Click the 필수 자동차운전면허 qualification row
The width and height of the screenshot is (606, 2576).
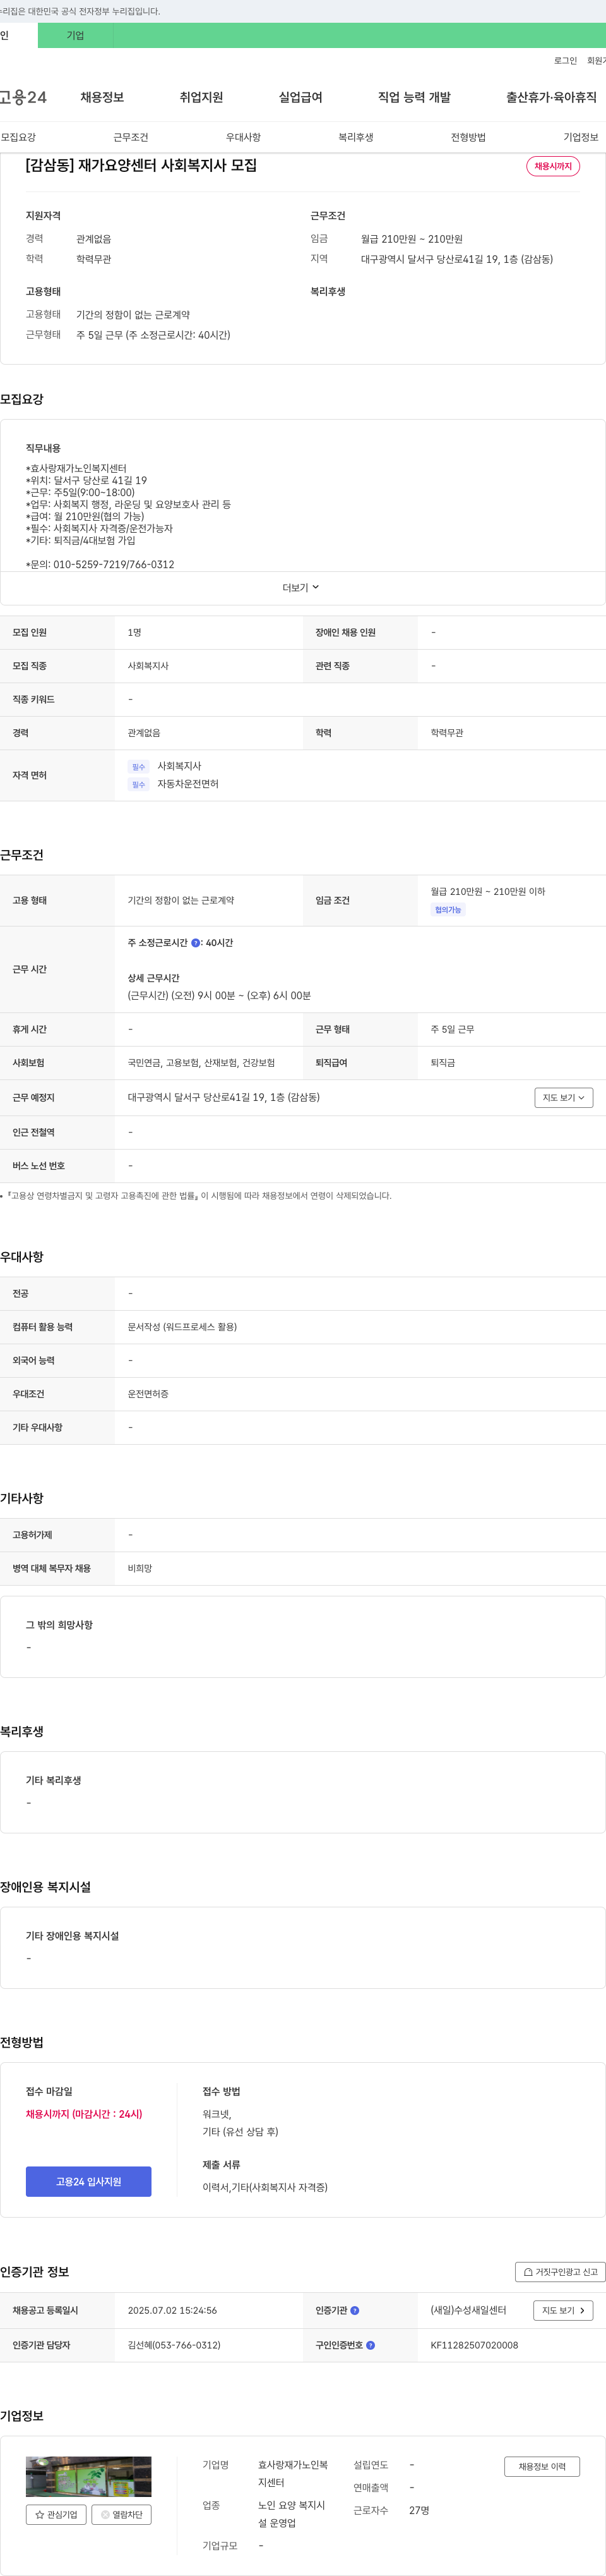point(174,784)
